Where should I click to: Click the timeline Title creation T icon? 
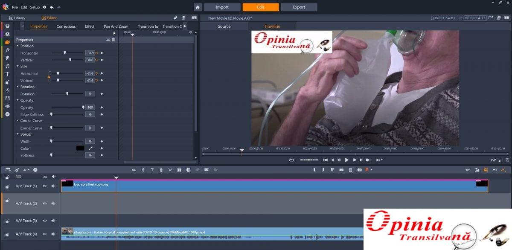(x=152, y=170)
